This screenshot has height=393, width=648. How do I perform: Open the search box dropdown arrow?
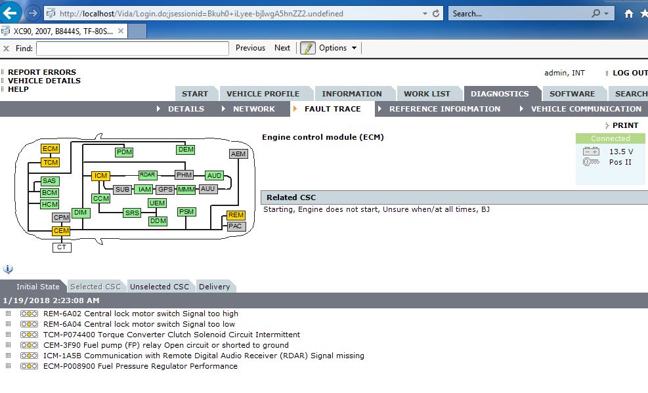point(606,13)
